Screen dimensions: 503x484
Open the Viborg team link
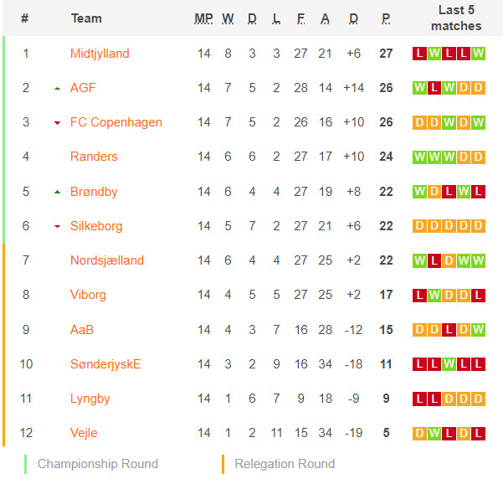[x=88, y=295]
